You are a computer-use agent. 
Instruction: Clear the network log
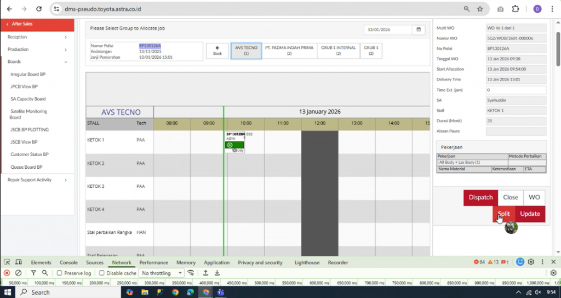18,273
